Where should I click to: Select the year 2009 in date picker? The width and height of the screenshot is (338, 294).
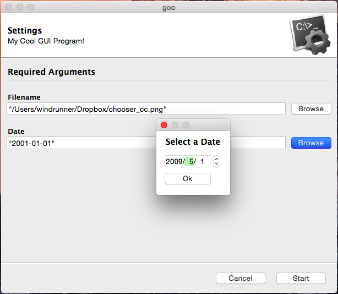coord(174,161)
